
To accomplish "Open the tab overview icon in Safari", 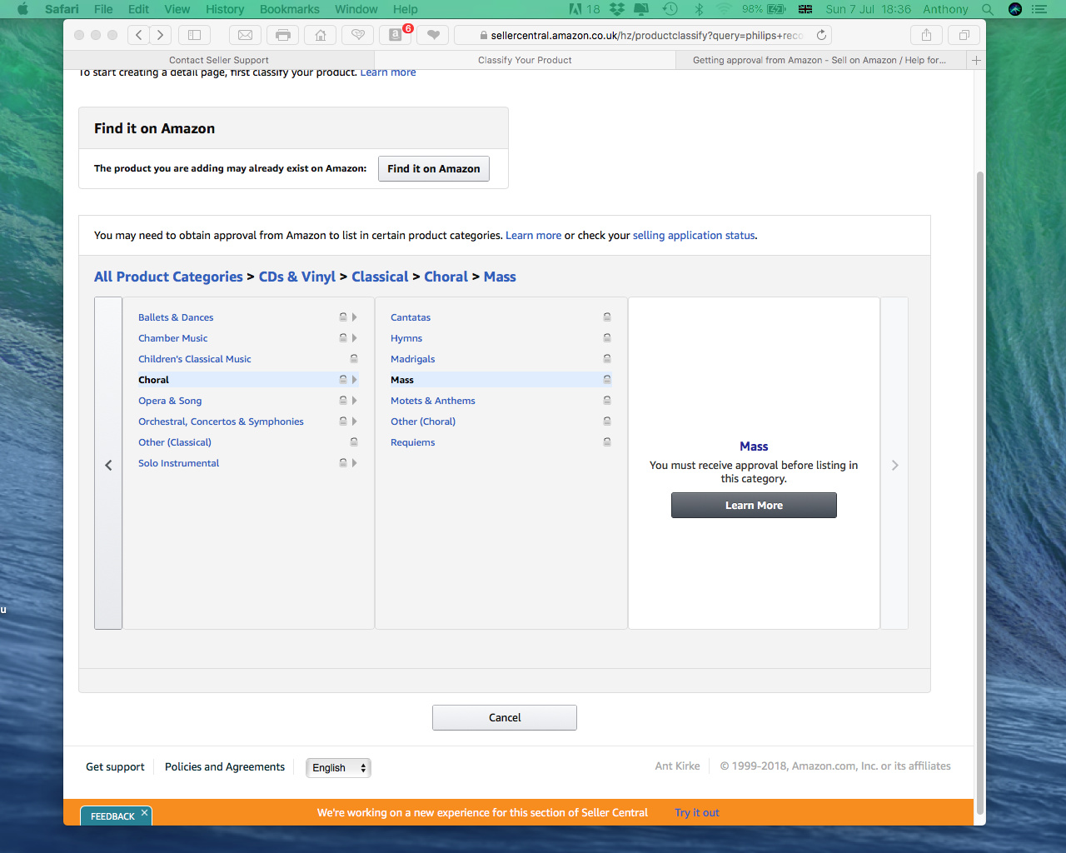I will pyautogui.click(x=963, y=35).
